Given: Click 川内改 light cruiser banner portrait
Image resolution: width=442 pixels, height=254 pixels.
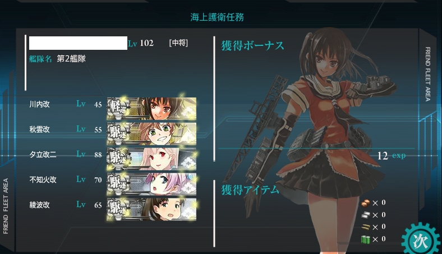Looking at the screenshot, I should [x=151, y=109].
